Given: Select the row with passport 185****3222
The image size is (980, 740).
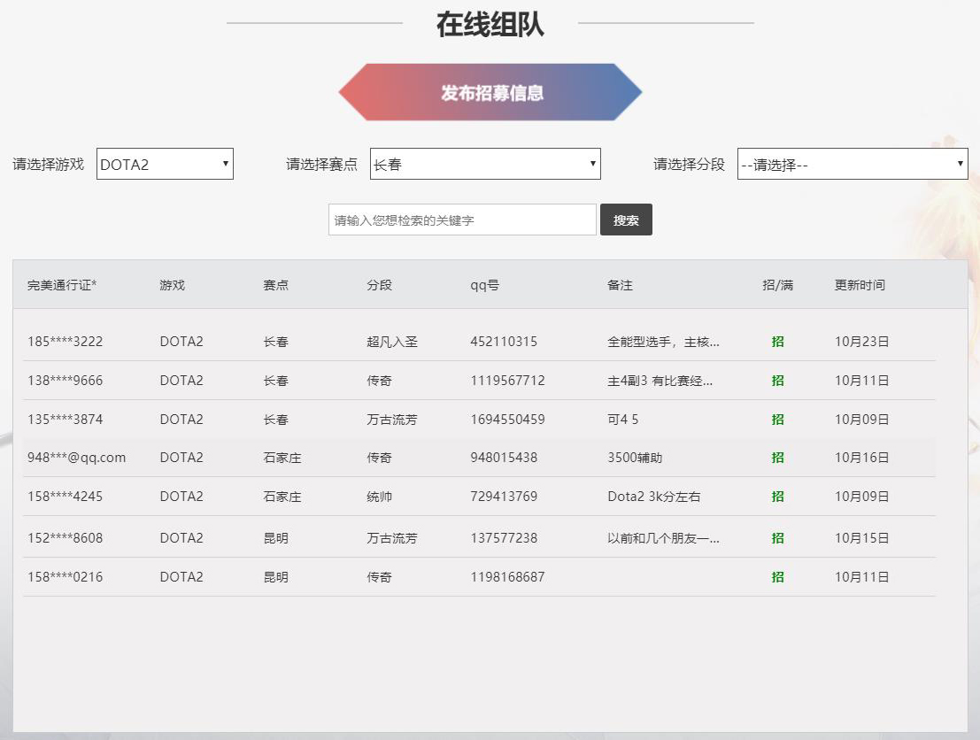Looking at the screenshot, I should coord(65,341).
